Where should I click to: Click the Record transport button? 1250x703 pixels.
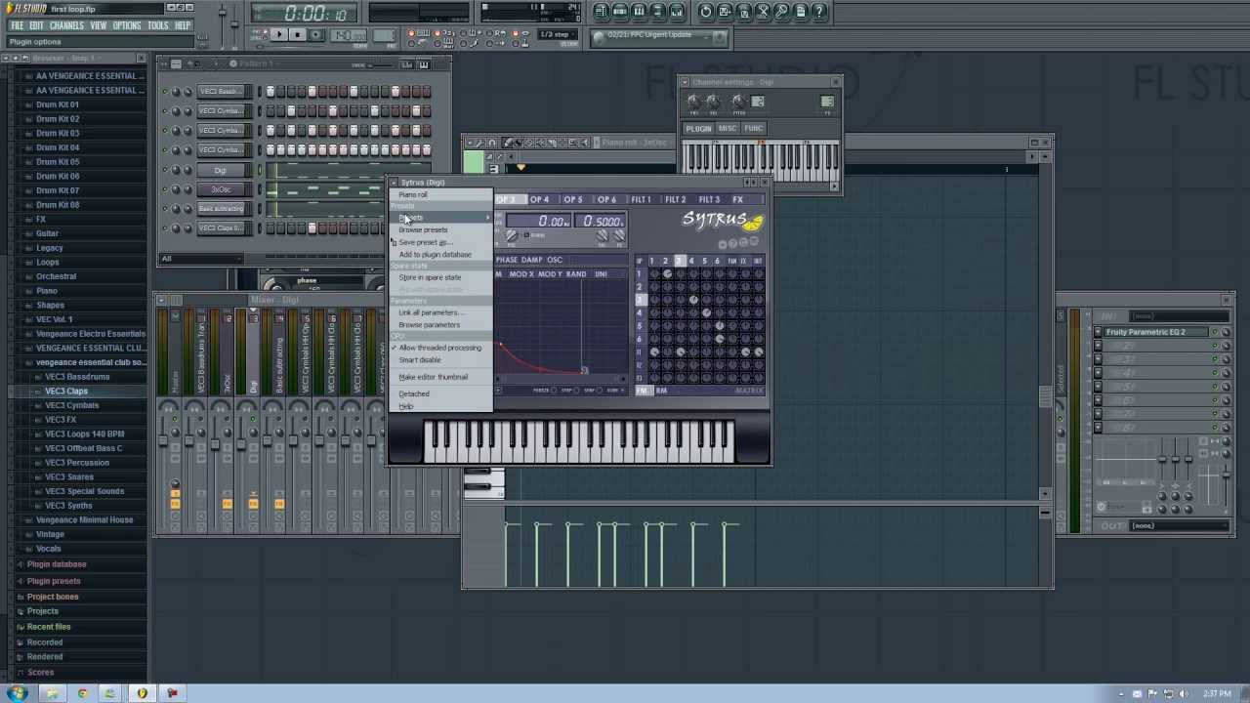coord(317,35)
